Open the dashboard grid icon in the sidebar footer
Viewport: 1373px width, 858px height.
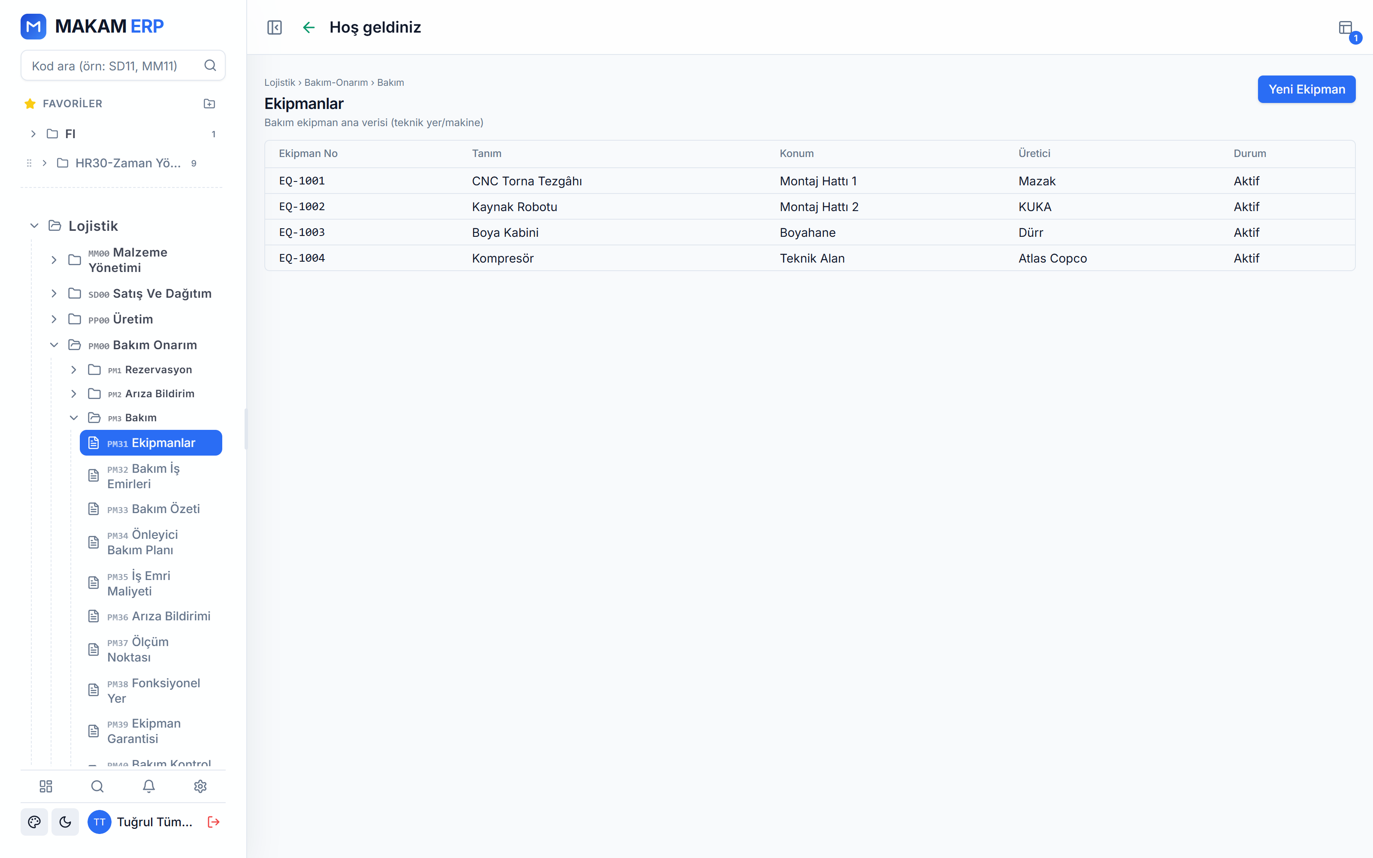click(x=46, y=786)
